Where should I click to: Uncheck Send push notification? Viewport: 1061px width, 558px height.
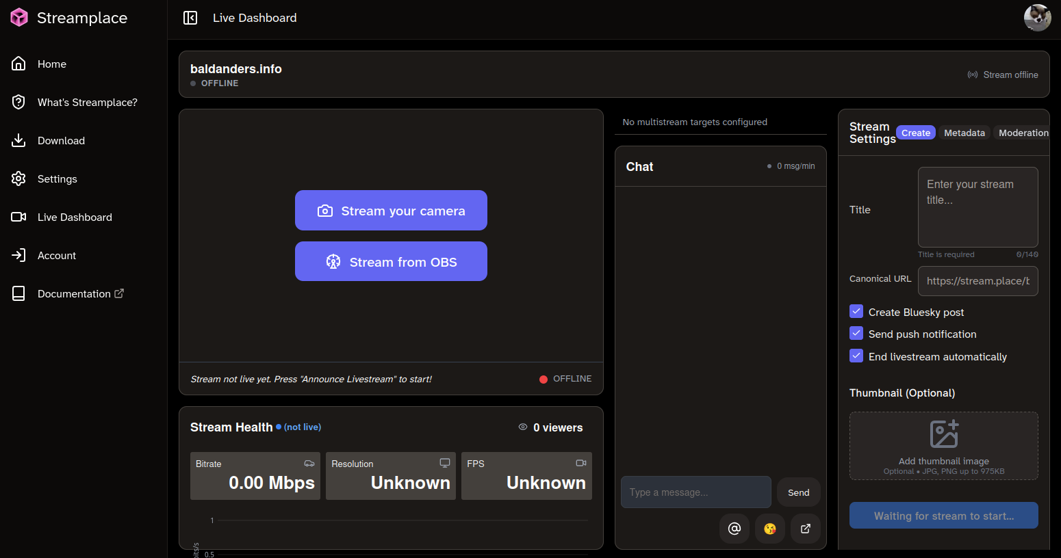click(x=856, y=334)
